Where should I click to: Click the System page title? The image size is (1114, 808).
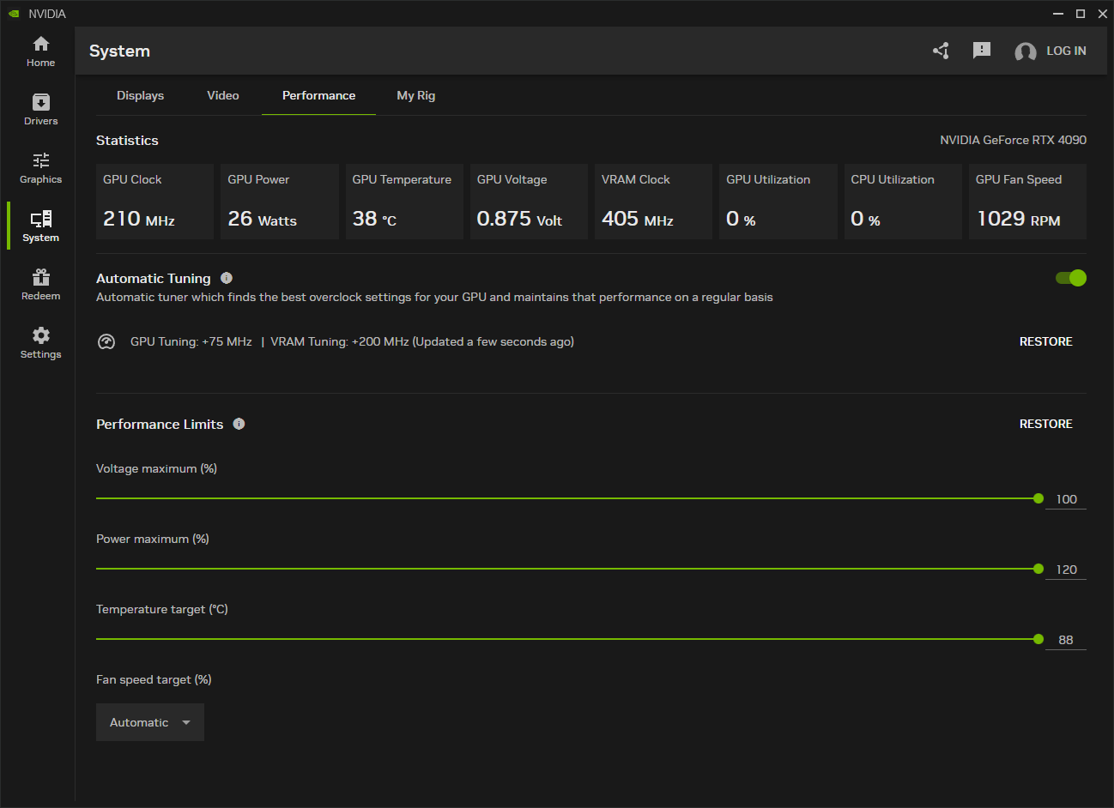119,51
